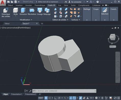Switch to the Présentation2 layout
Viewport: 121px width, 100px height.
pyautogui.click(x=31, y=94)
